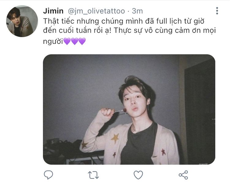This screenshot has width=230, height=184.
Task: Click the first purple heart emoji
Action: pos(67,41)
